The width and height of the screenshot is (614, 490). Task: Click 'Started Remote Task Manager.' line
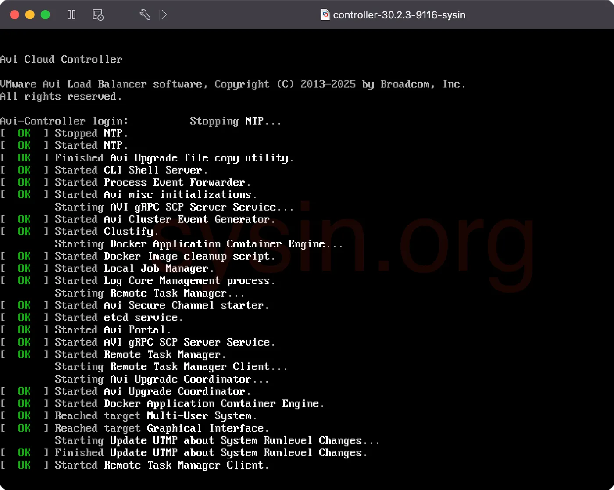coord(140,354)
